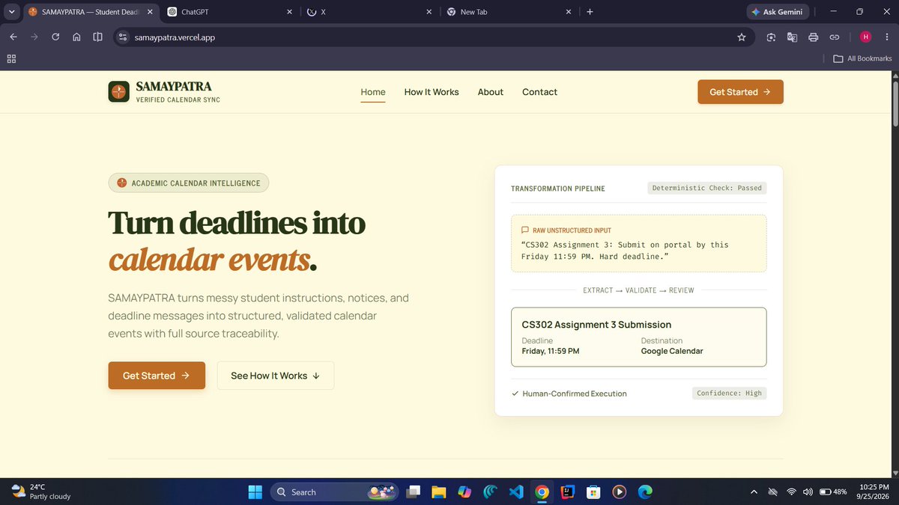Click the SAMAYPATRA compass logo icon

[x=118, y=92]
